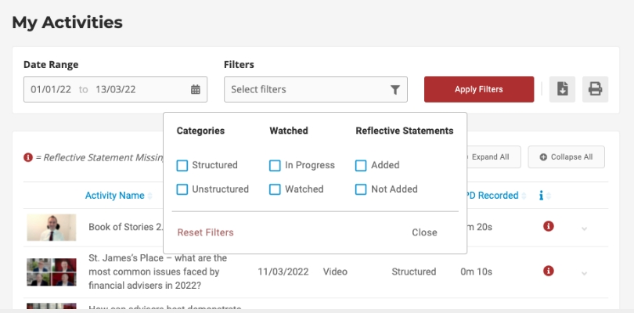Click Apply Filters button
Viewport: 634px width, 313px height.
[x=479, y=89]
